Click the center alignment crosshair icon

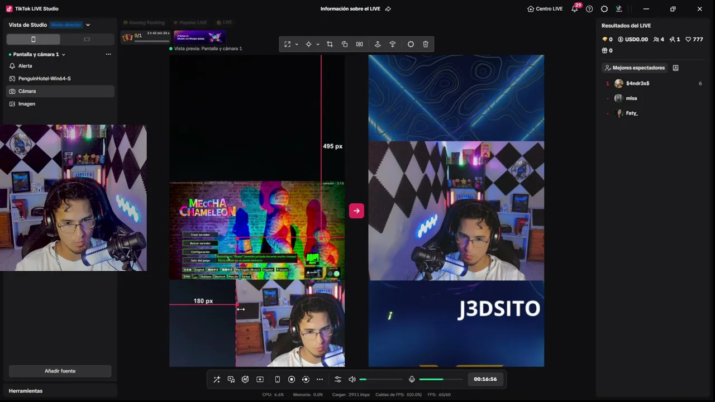[x=308, y=44]
